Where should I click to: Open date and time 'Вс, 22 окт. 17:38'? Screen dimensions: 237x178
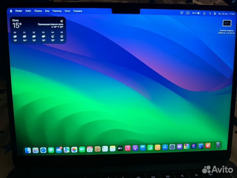pos(226,14)
